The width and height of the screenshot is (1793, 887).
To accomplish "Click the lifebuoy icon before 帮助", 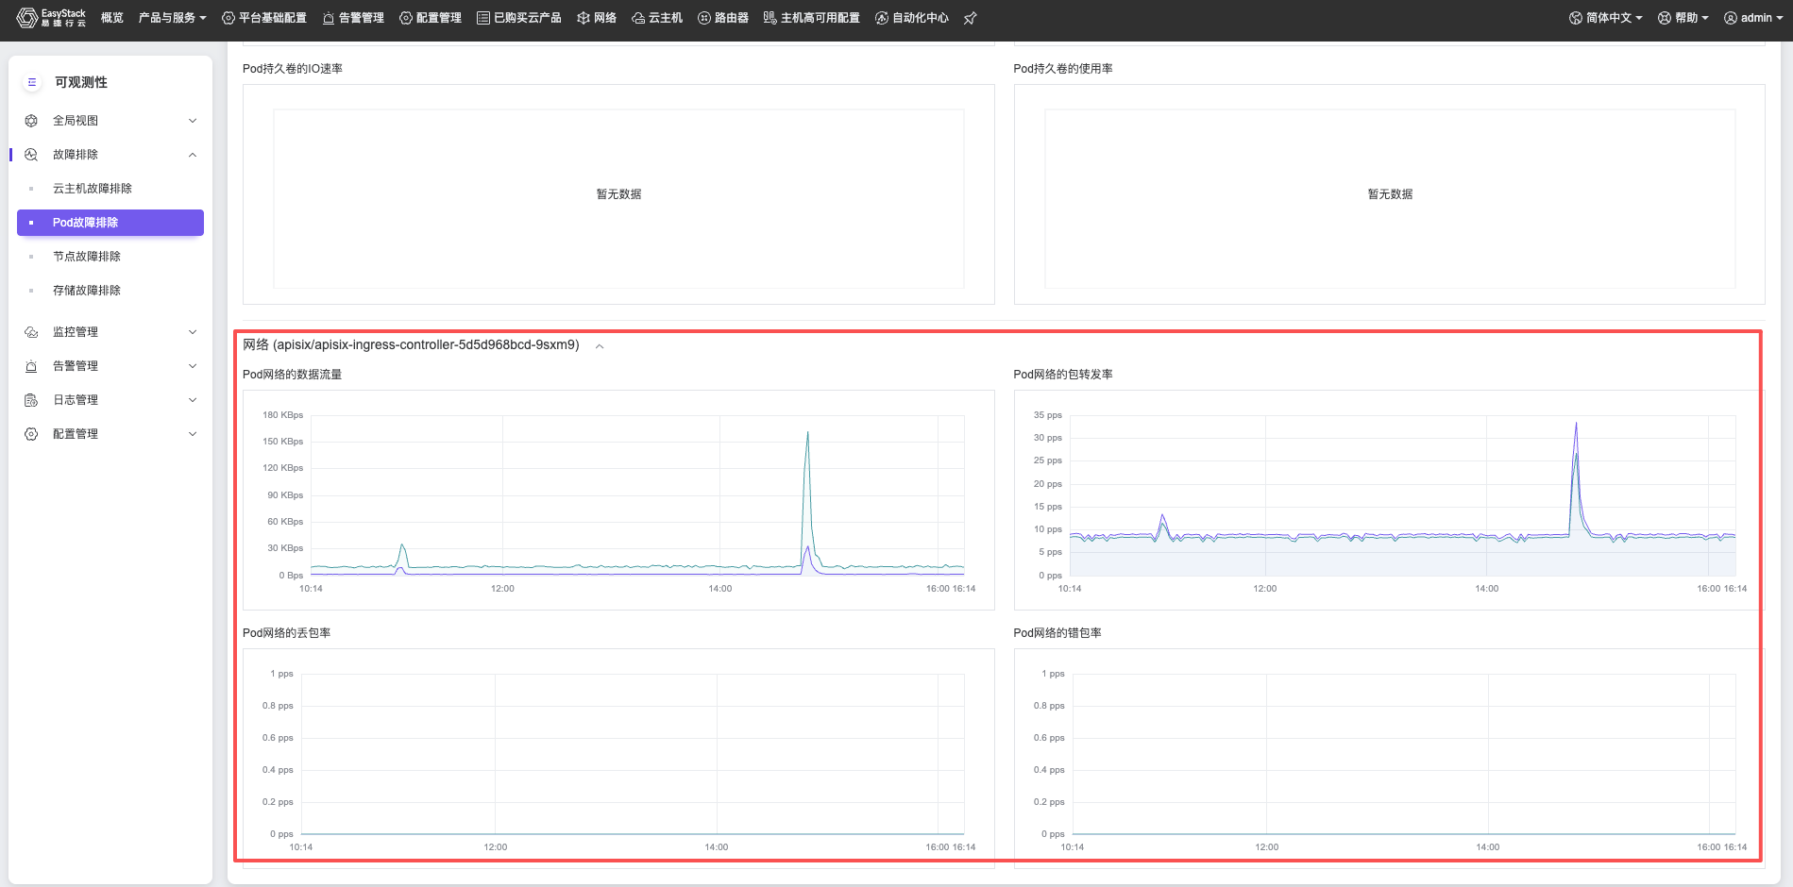I will (x=1665, y=18).
